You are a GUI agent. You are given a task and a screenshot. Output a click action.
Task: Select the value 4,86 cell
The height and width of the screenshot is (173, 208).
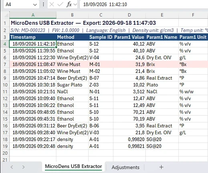point(129,78)
